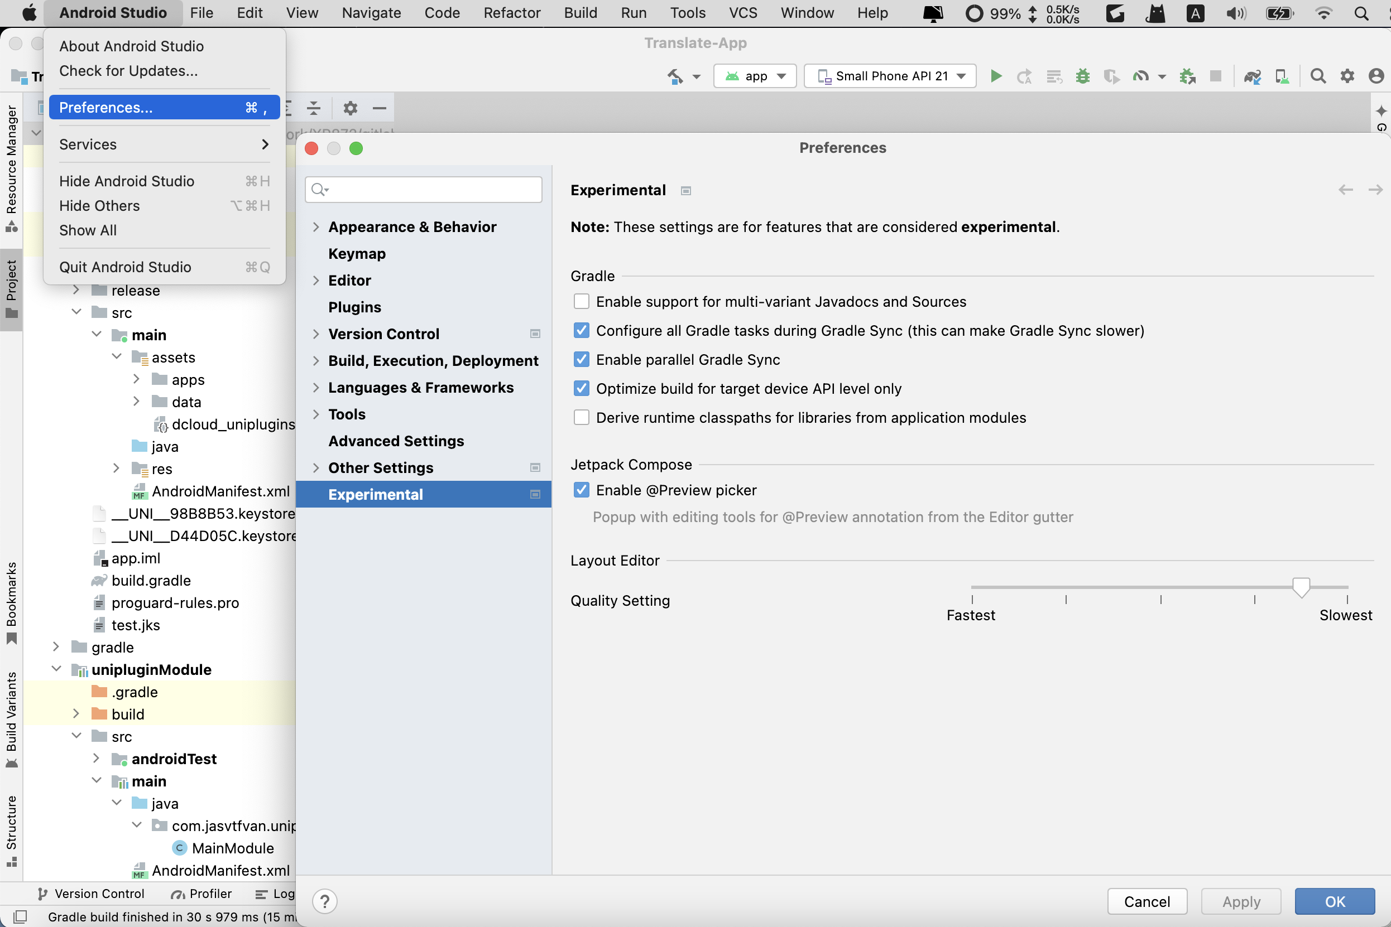Select MainModule class in project tree
The width and height of the screenshot is (1391, 927).
point(233,848)
